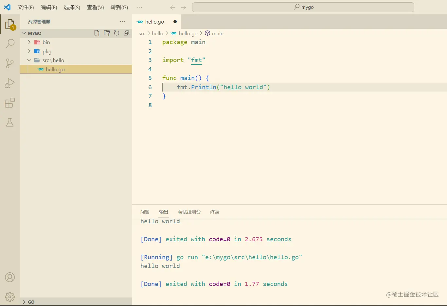The width and height of the screenshot is (447, 306).
Task: Click output line showing 1.77 seconds
Action: (214, 284)
